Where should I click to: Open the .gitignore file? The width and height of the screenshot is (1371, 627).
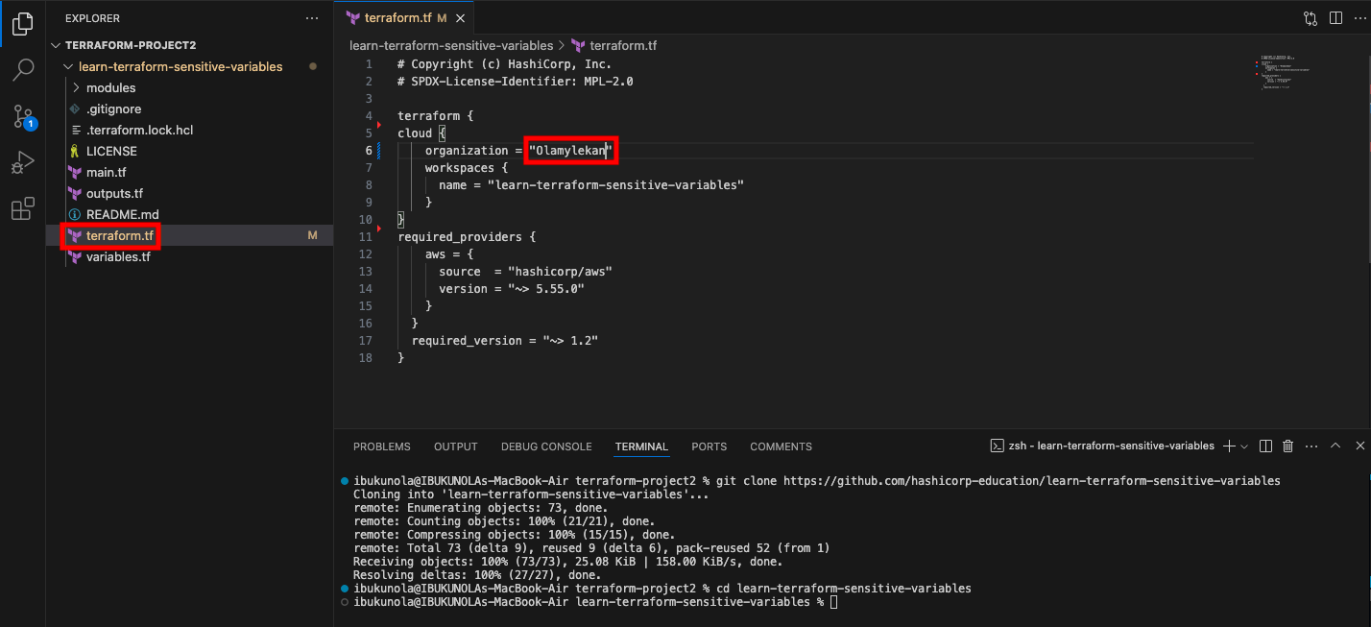(189, 109)
